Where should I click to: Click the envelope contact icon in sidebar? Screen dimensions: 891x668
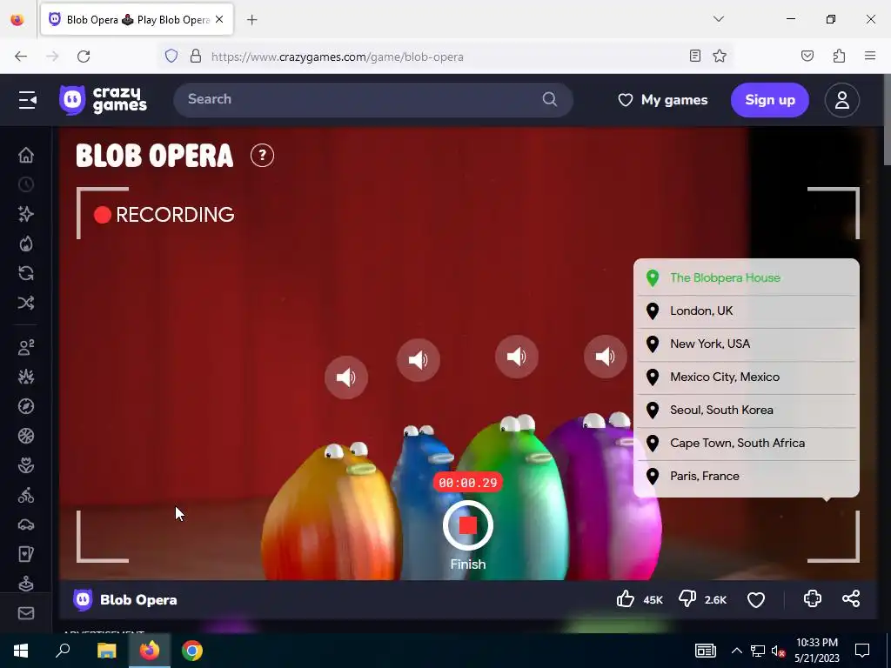(x=25, y=613)
